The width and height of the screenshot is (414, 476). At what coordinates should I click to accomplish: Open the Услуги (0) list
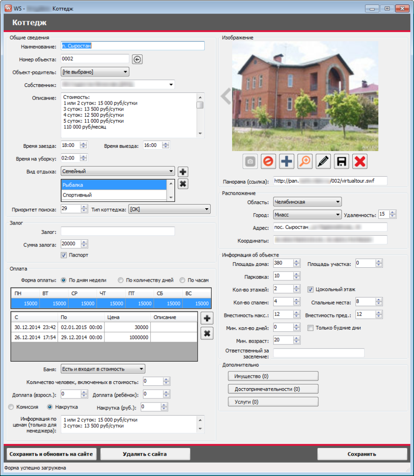point(273,402)
